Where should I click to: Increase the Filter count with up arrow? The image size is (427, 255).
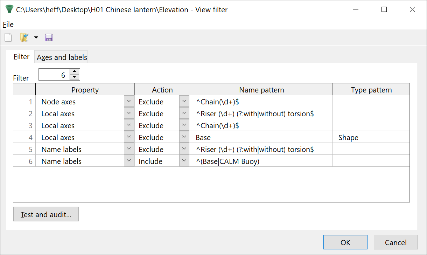click(x=75, y=71)
